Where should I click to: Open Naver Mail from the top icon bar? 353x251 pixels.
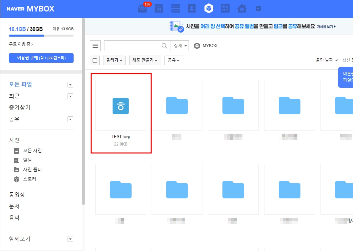[x=142, y=8]
